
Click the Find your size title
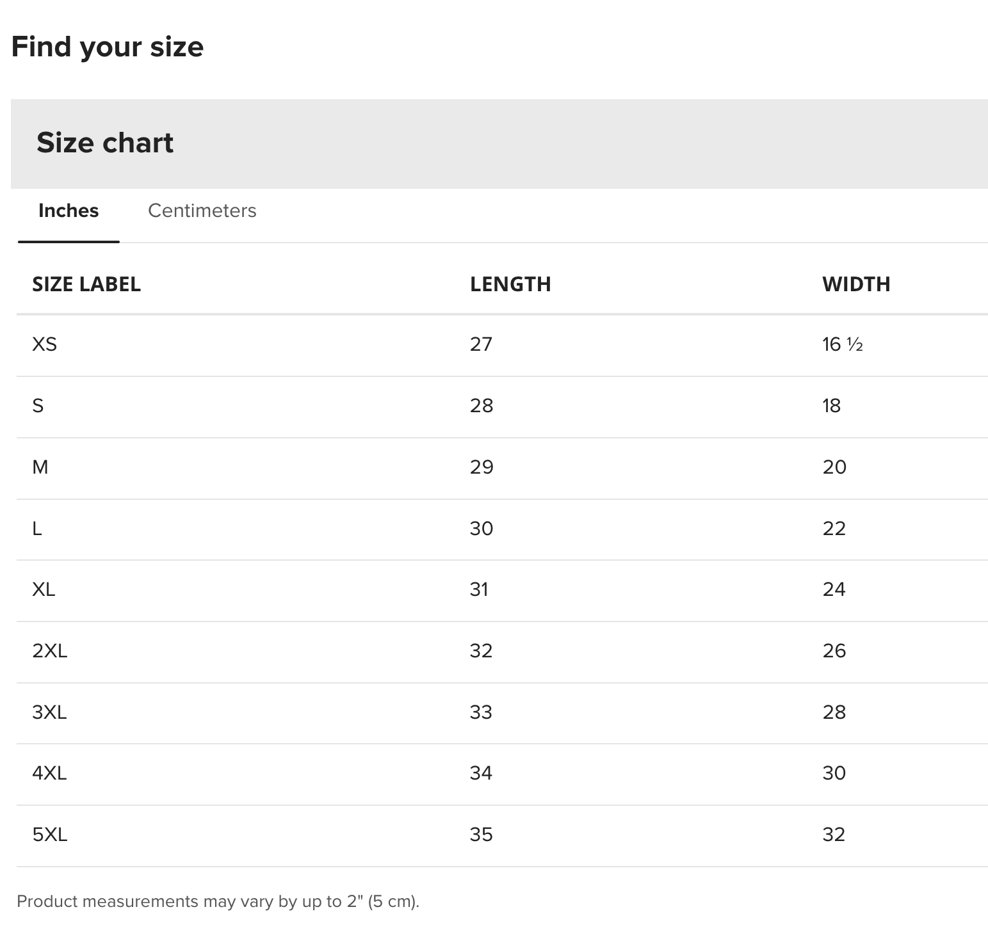108,47
